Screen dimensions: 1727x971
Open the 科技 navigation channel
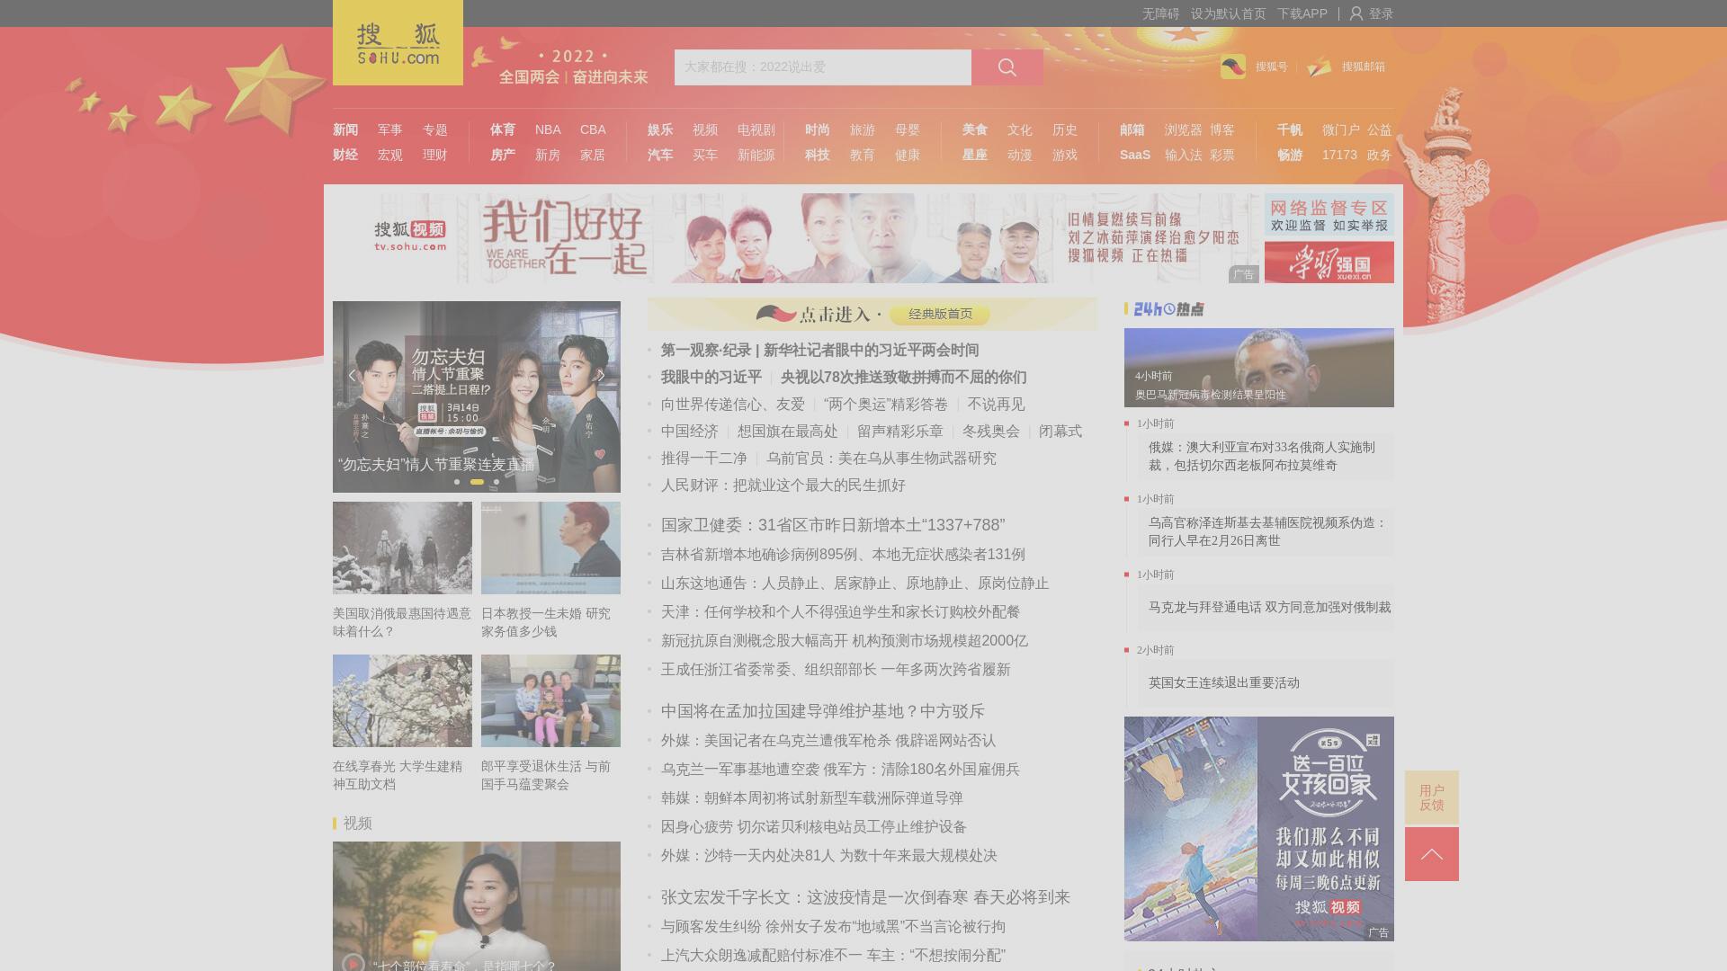pyautogui.click(x=818, y=156)
